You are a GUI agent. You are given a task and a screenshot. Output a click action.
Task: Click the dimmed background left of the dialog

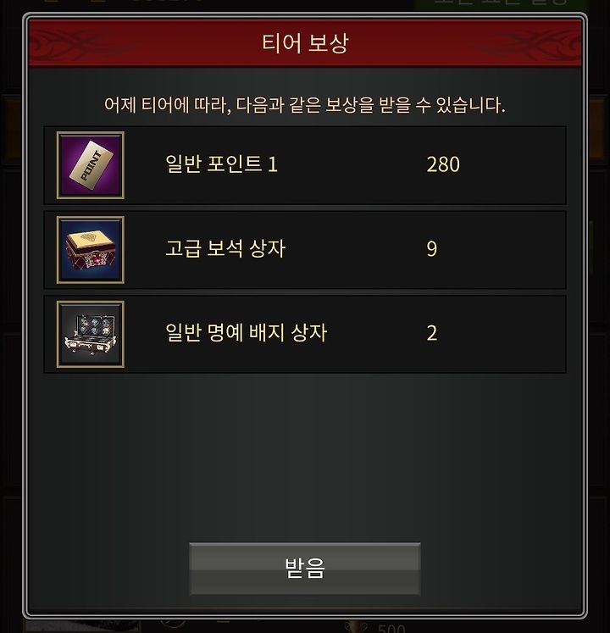[x=11, y=323]
